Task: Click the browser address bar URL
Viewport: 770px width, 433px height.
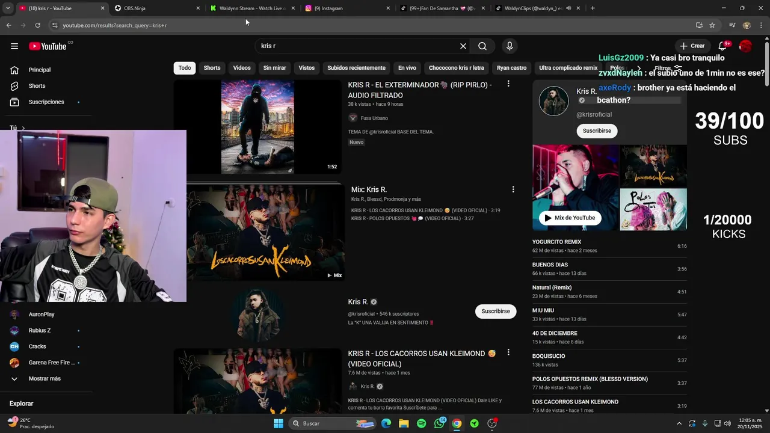Action: click(x=115, y=25)
